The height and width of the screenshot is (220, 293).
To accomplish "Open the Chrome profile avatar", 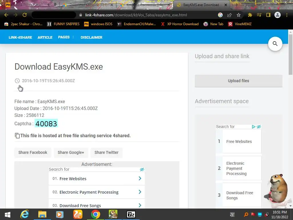I will [278, 15].
